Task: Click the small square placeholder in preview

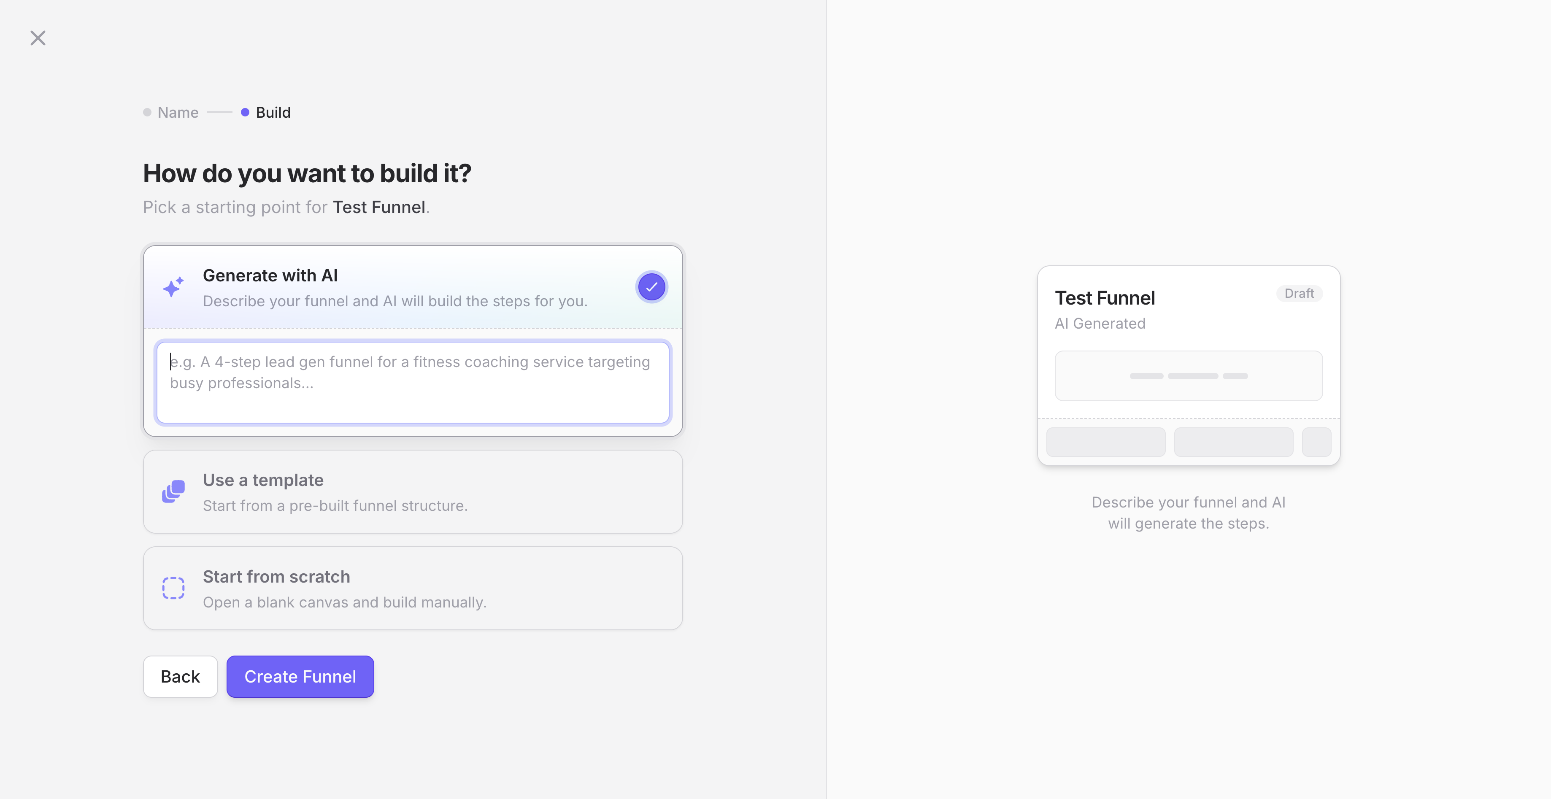Action: tap(1316, 442)
